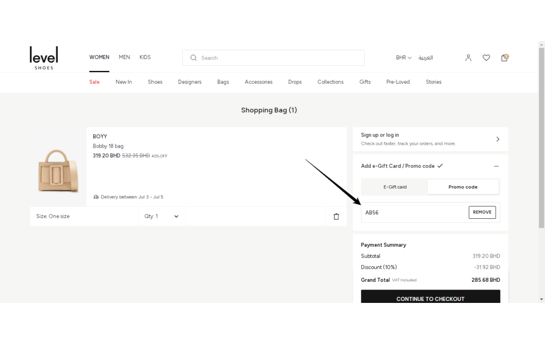The image size is (545, 344).
Task: Open the BOYY brand link
Action: click(100, 137)
